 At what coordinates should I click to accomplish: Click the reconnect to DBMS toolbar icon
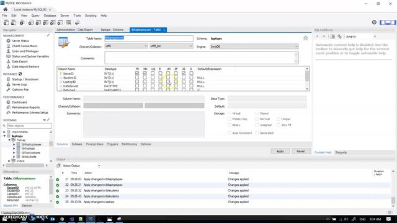click(78, 22)
